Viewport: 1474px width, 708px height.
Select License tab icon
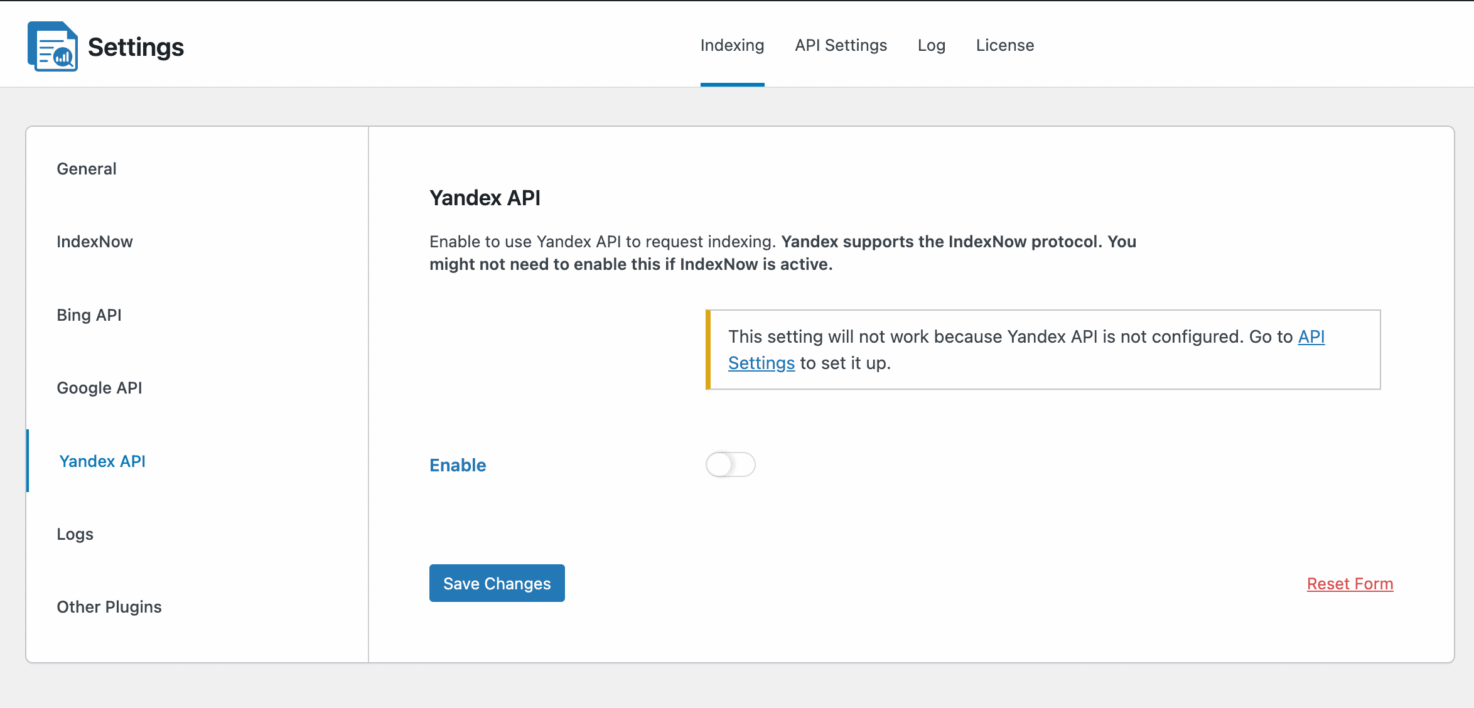tap(1005, 45)
